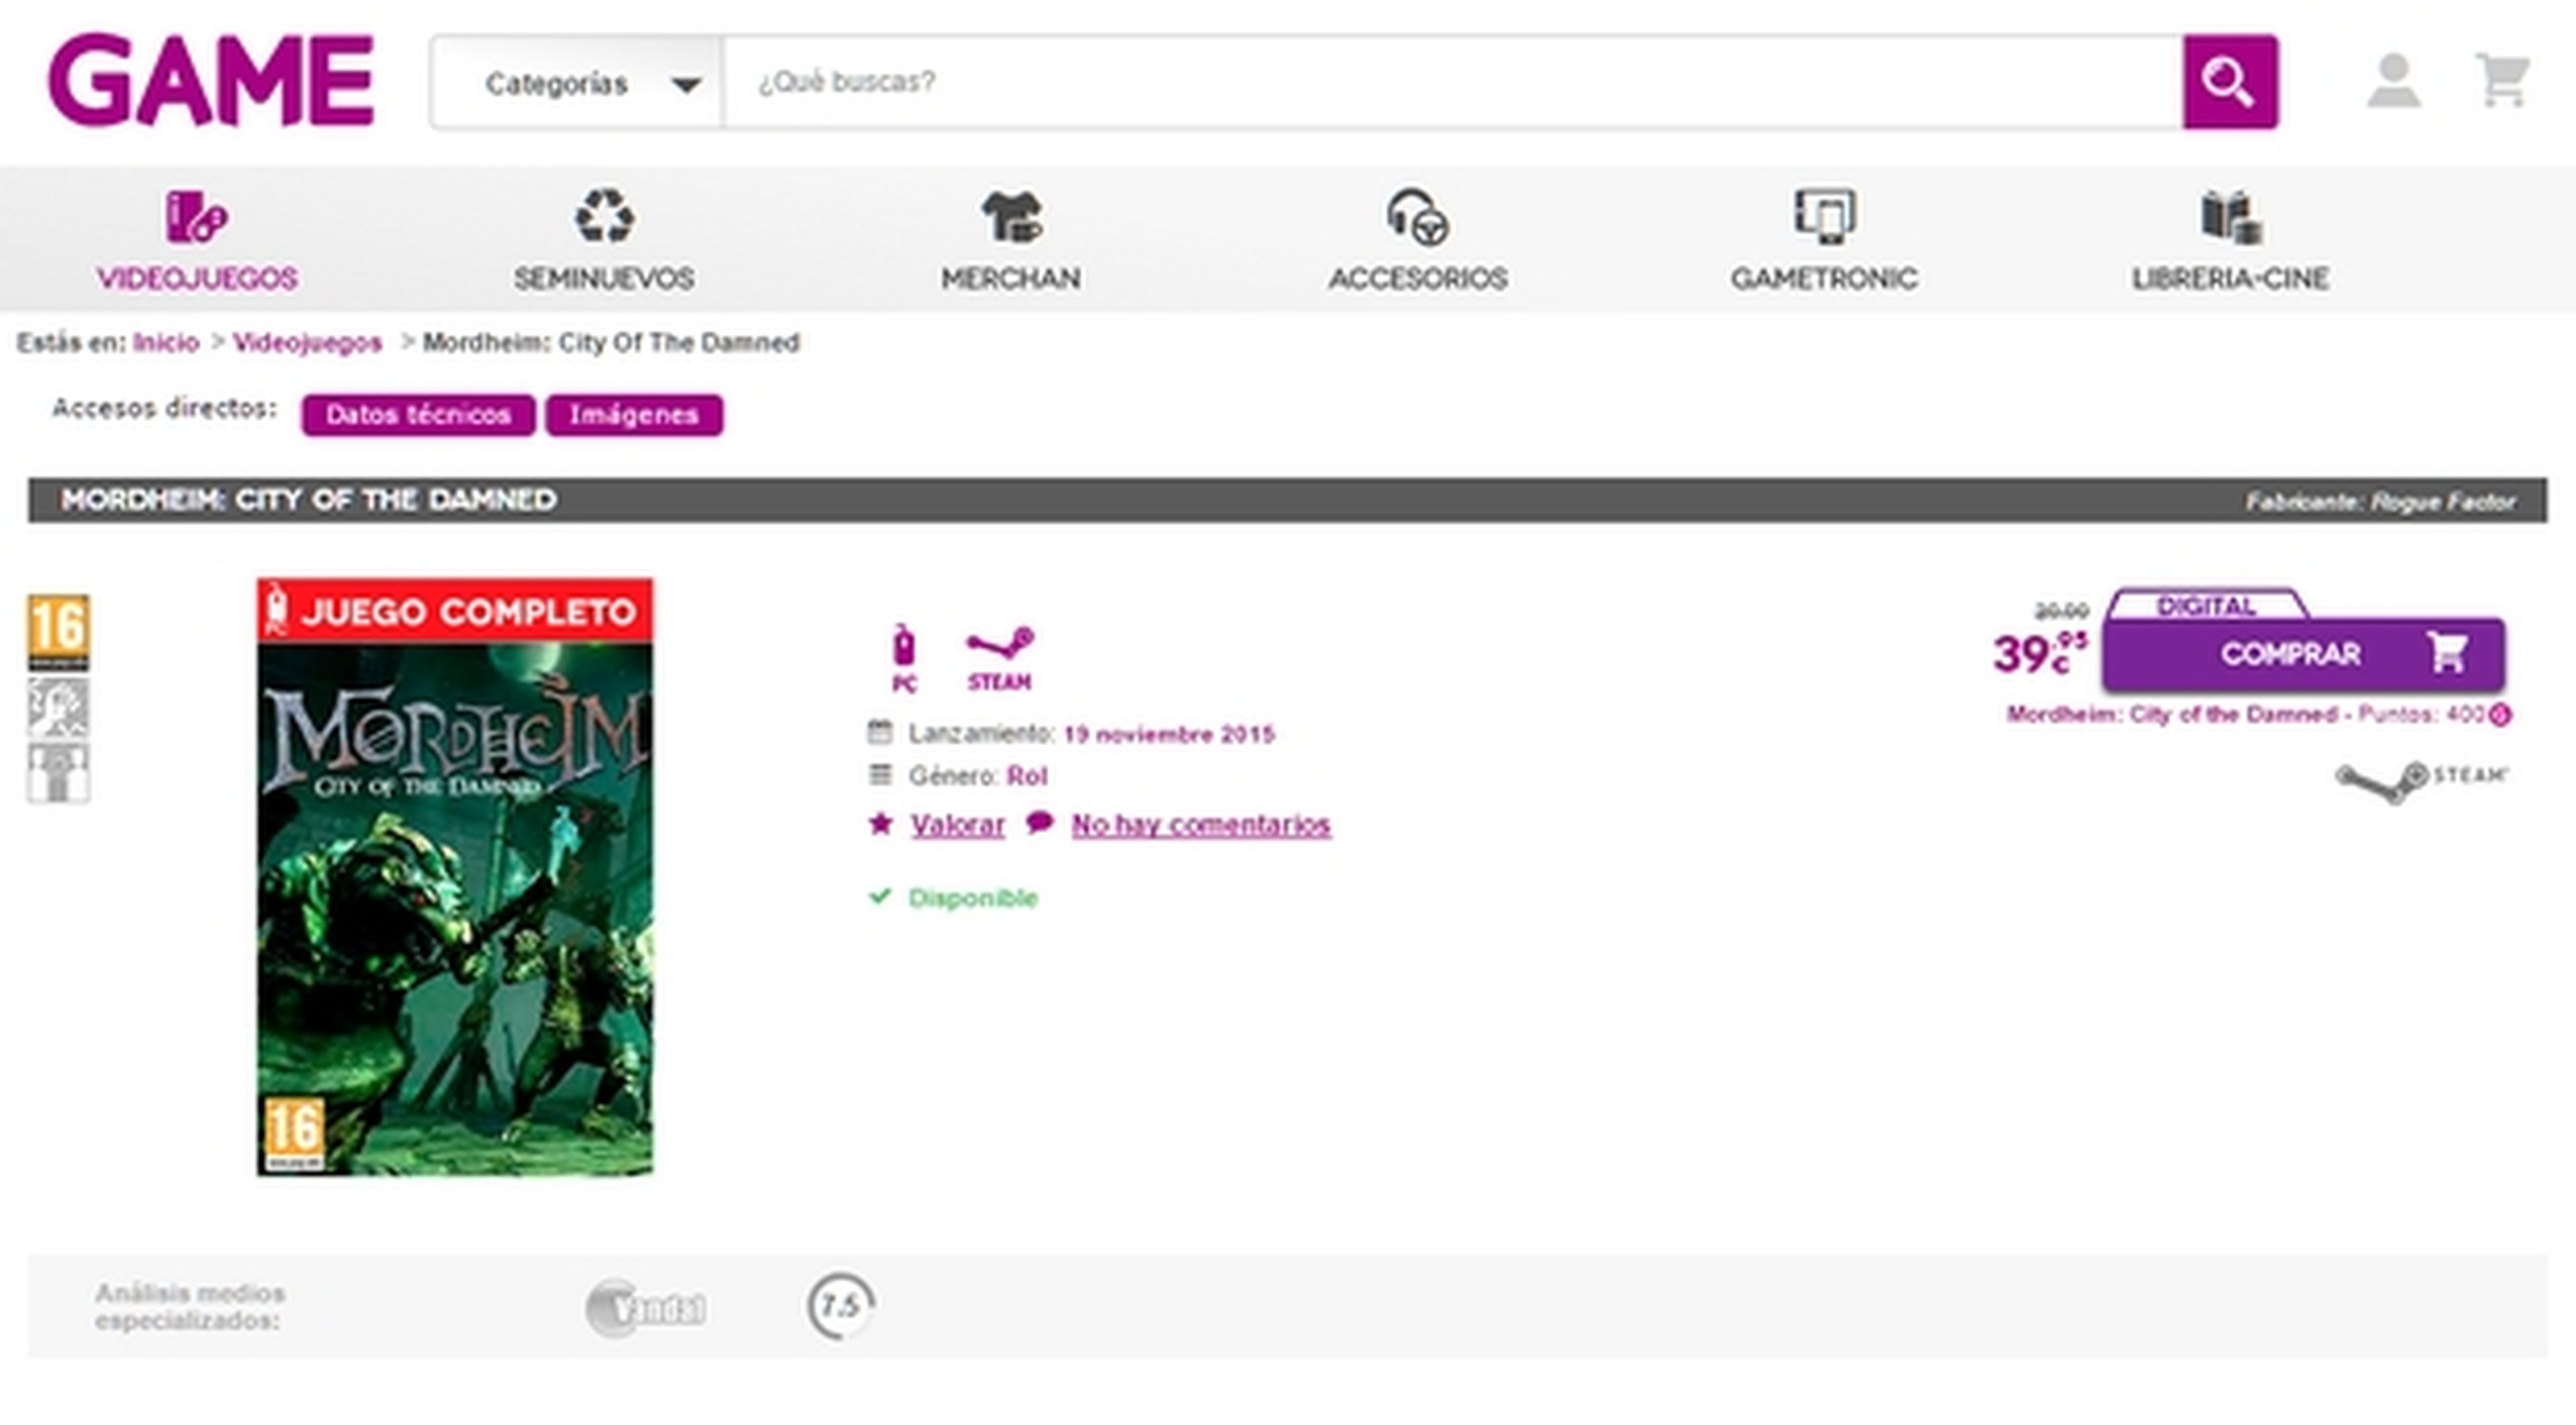Click the Videojuegos category icon
Viewport: 2576px width, 1425px height.
[196, 216]
